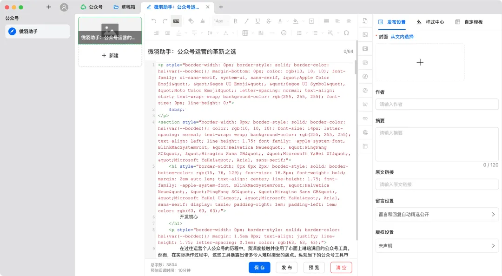Focus the 请输入摘要 summary field

(x=437, y=144)
